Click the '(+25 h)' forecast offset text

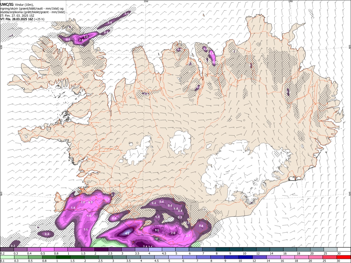coord(39,19)
